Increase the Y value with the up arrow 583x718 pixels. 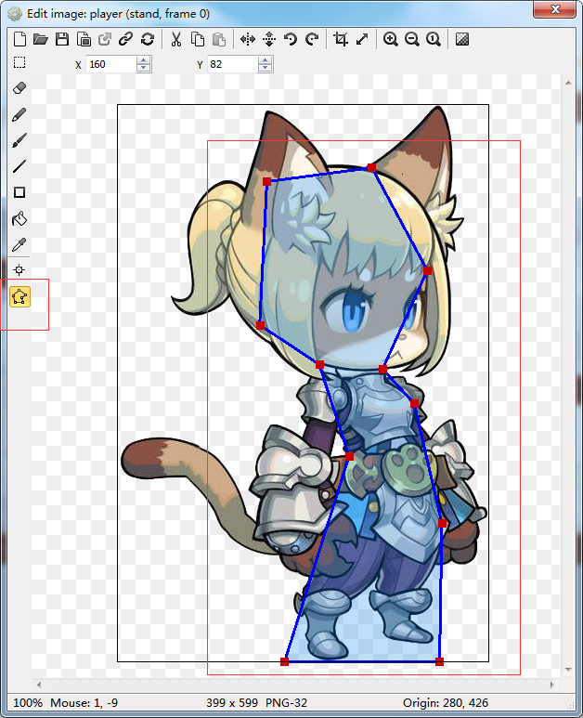[x=265, y=60]
